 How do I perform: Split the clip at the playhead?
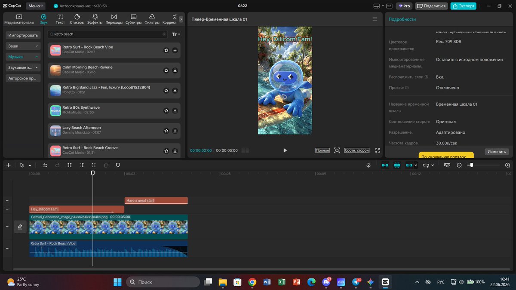point(70,165)
